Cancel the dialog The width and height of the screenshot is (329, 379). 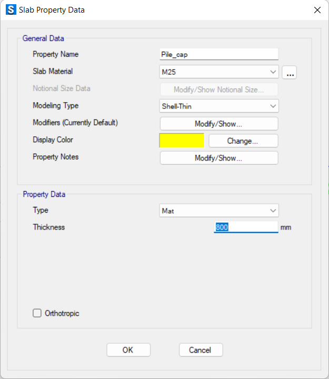[x=201, y=350]
